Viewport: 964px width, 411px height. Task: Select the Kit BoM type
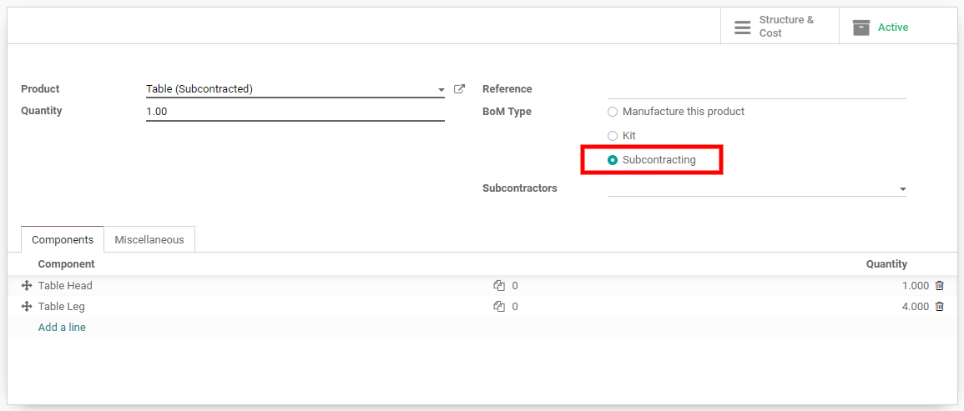(613, 136)
